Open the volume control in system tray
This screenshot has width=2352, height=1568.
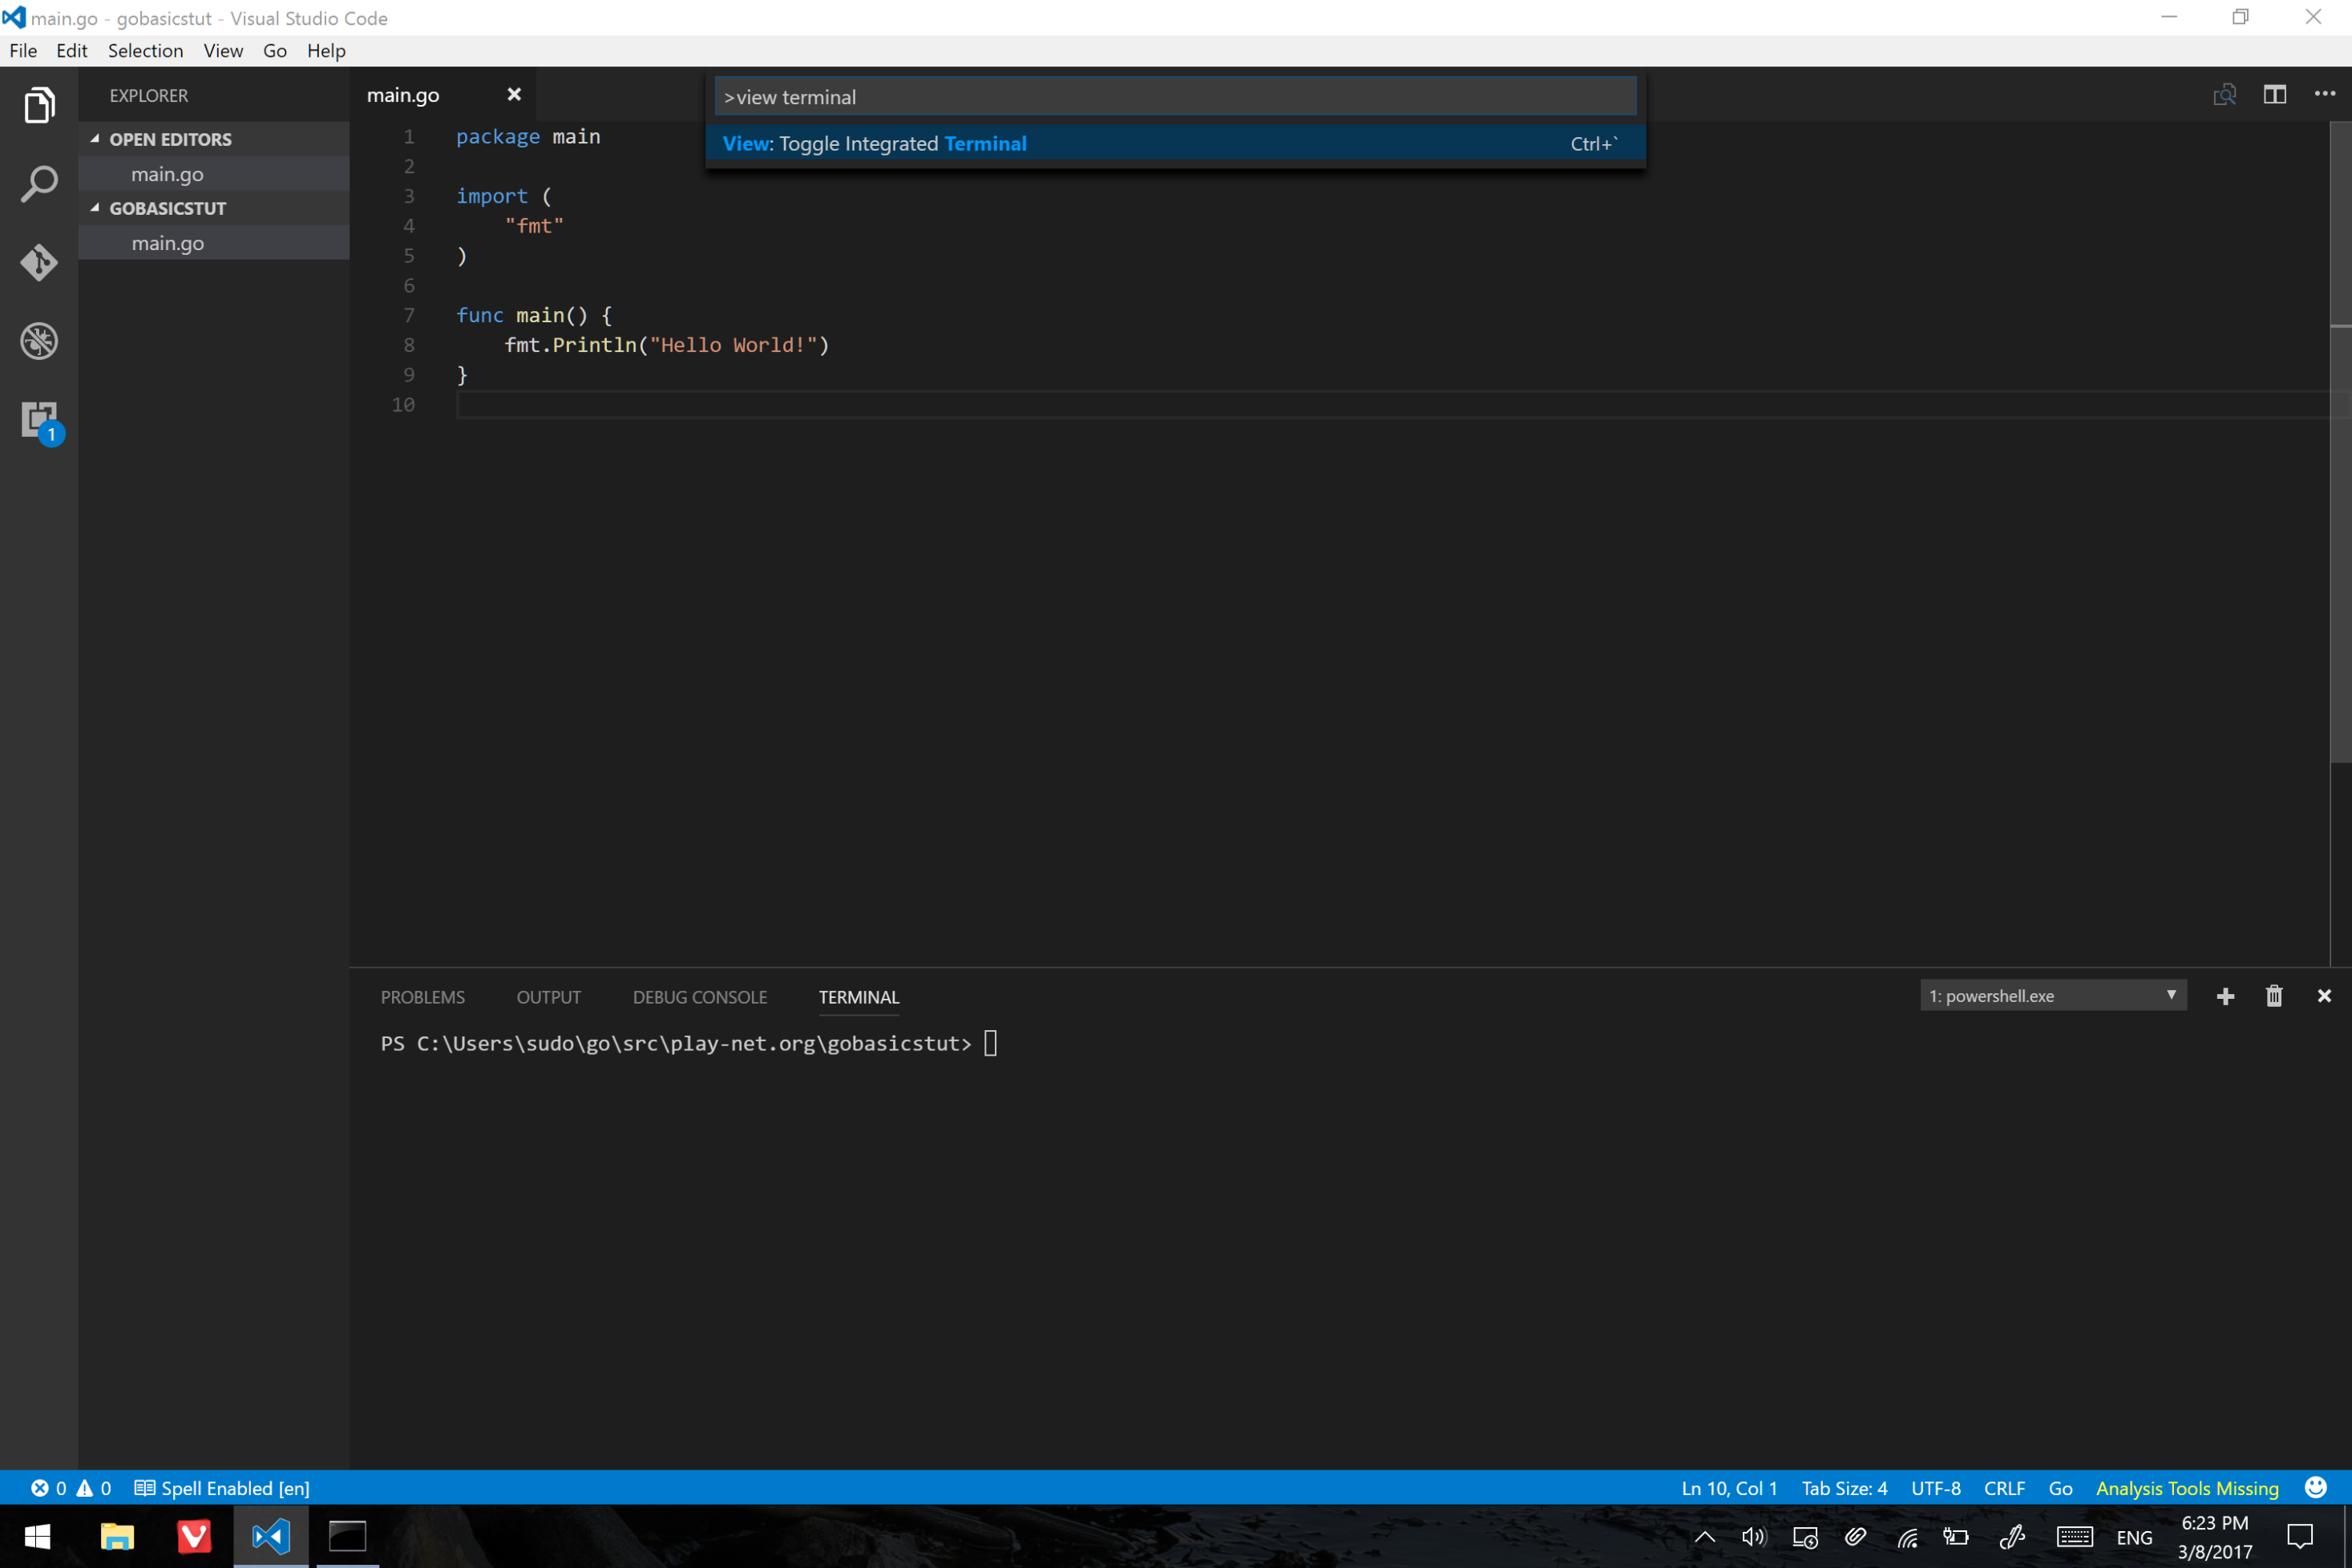click(x=1754, y=1537)
